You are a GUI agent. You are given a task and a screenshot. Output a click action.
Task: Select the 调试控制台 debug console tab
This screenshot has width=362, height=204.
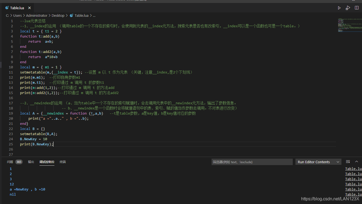47,162
